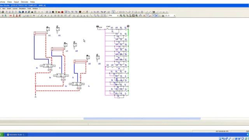
Task: Open the Simulation menu
Action: tap(23, 9)
